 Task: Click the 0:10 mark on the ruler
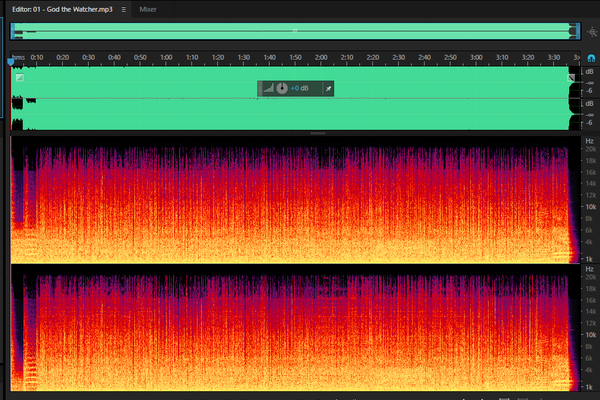point(37,57)
